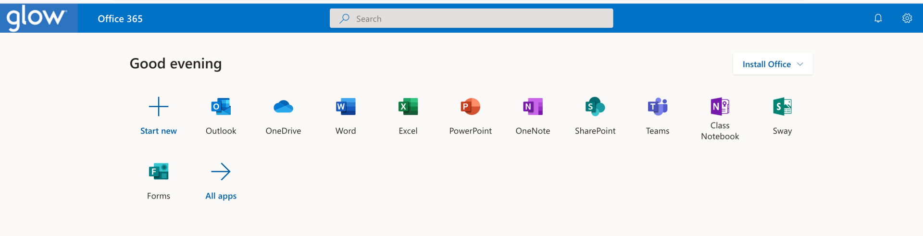Focus the Search input box
The height and width of the screenshot is (236, 923).
(x=471, y=18)
